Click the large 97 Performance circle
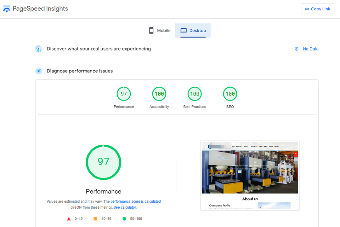340x227 pixels. (104, 162)
